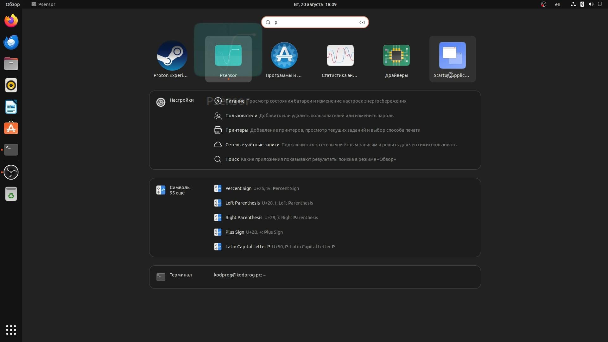The width and height of the screenshot is (608, 342).
Task: Clear the search field text
Action: (x=362, y=22)
